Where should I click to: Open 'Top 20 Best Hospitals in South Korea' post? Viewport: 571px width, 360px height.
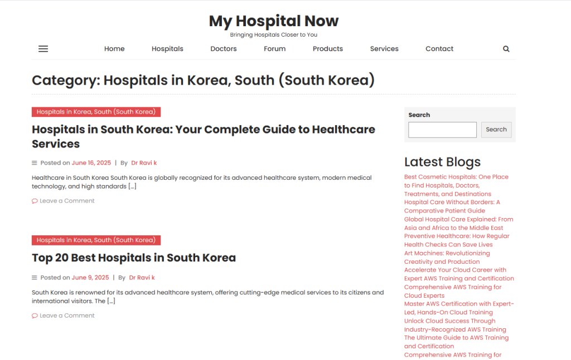(x=134, y=258)
